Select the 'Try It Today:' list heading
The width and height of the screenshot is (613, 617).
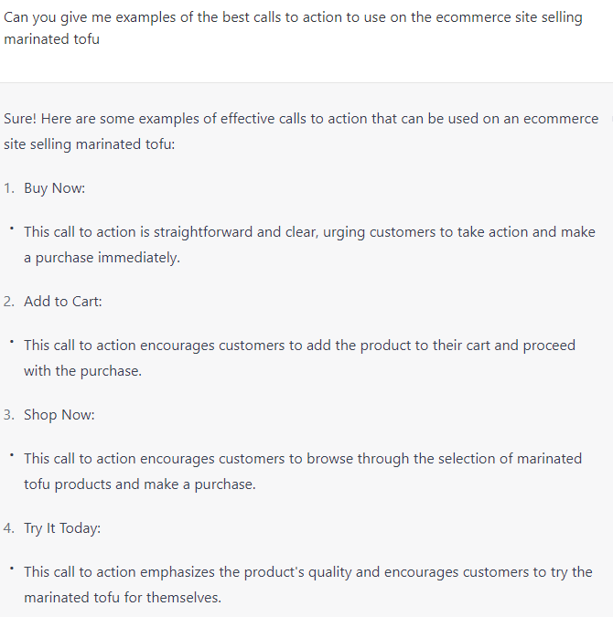(62, 528)
